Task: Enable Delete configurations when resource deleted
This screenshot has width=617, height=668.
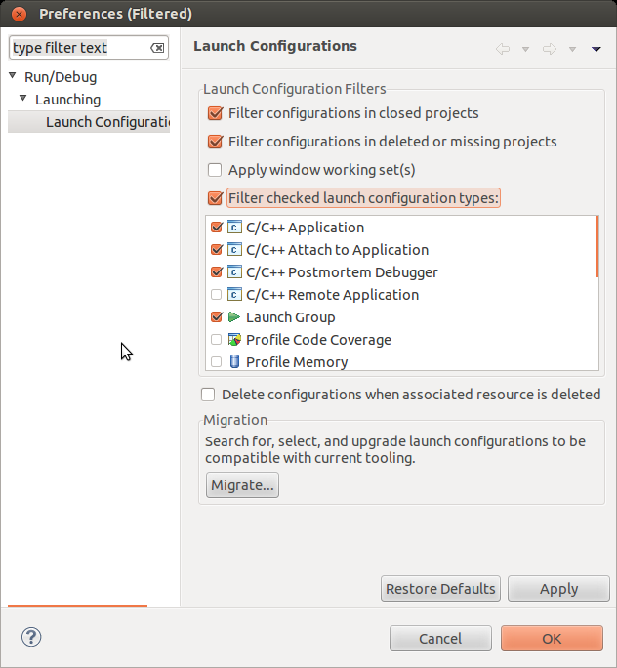Action: [x=208, y=395]
